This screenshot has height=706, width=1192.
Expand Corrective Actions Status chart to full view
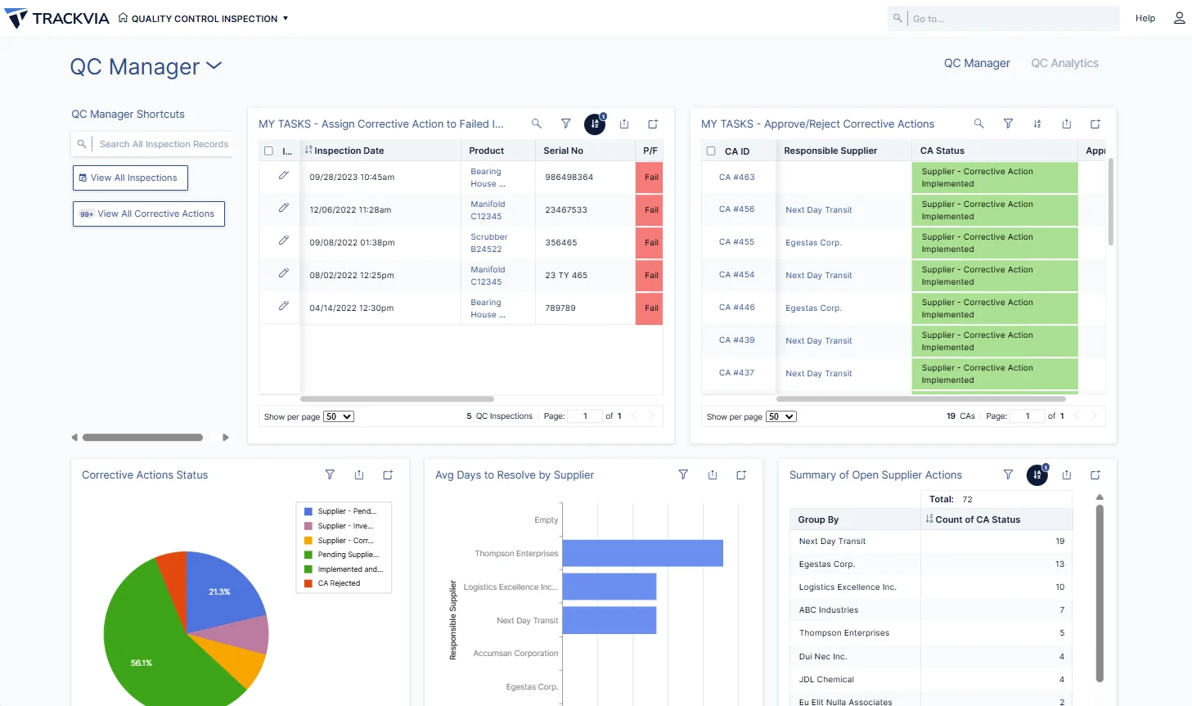(388, 474)
